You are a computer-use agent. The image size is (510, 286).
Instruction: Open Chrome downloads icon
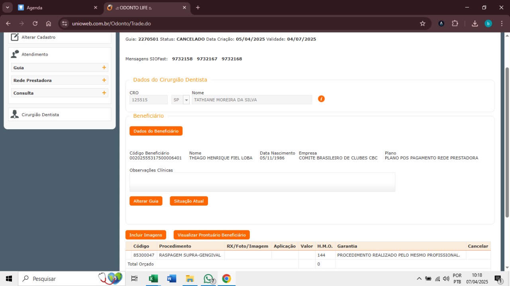475,23
